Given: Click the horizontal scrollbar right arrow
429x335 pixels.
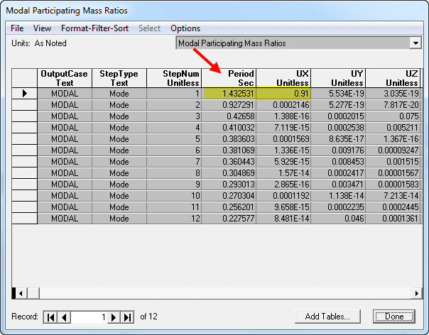Looking at the screenshot, I should [x=417, y=293].
